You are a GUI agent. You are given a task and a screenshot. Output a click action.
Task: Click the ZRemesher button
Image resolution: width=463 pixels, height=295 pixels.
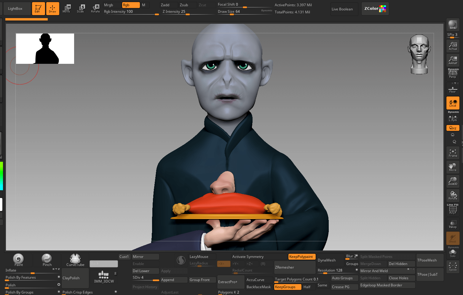(x=295, y=267)
